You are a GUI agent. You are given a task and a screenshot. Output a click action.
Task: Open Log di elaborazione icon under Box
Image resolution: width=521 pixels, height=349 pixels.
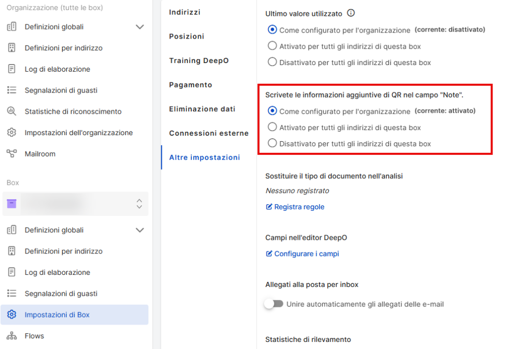tap(12, 272)
